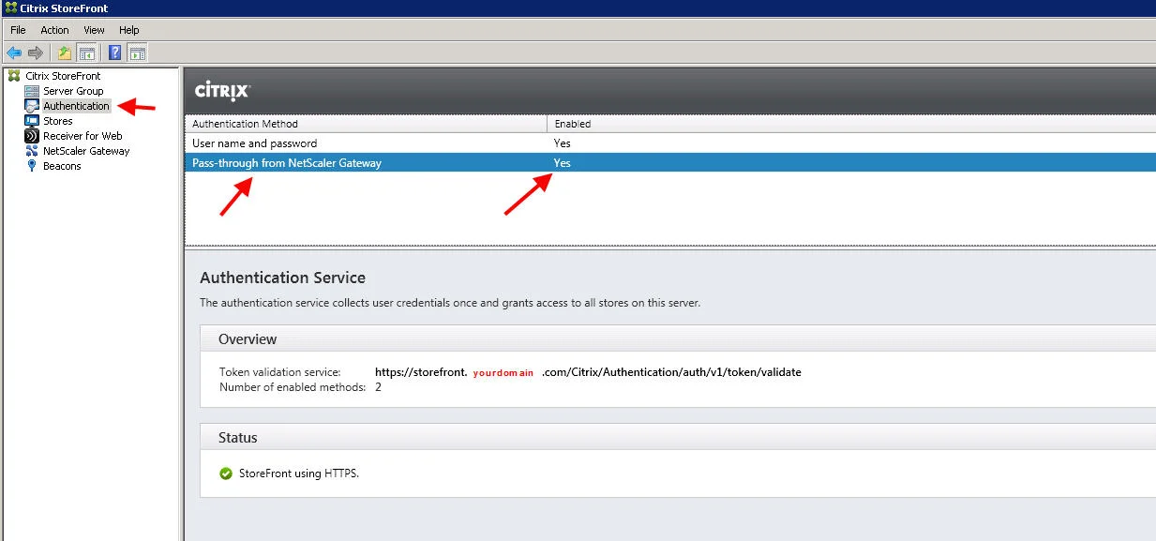
Task: Toggle Show/Hide Console Tree toolbar icon
Action: (86, 53)
